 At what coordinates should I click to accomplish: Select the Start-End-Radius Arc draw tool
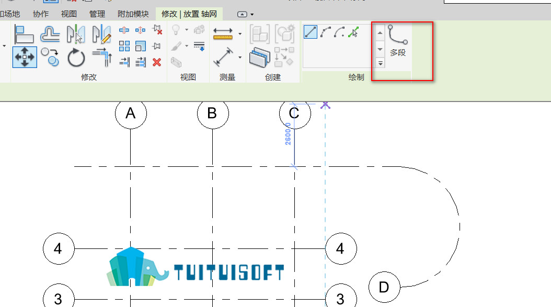[x=326, y=32]
